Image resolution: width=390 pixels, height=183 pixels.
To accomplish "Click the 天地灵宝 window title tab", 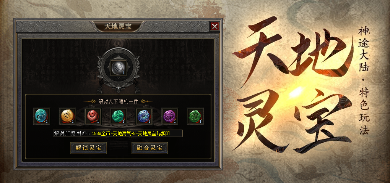I will pyautogui.click(x=118, y=26).
